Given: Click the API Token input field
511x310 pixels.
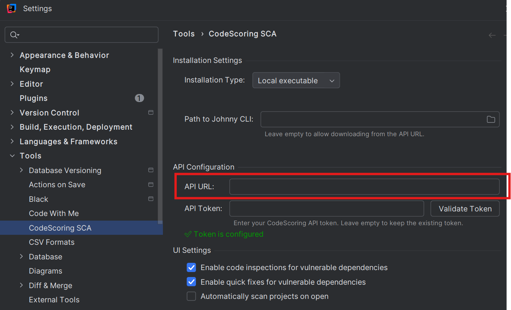Looking at the screenshot, I should pyautogui.click(x=327, y=209).
